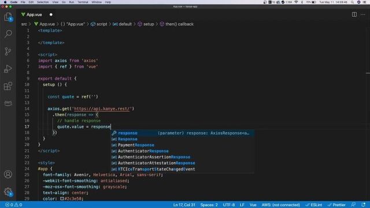The width and height of the screenshot is (370, 208).
Task: Open the notifications bell
Action: coord(364,205)
